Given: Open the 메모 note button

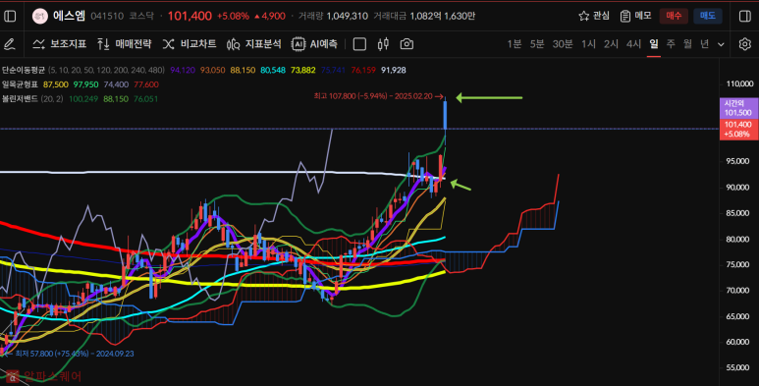Looking at the screenshot, I should tap(635, 16).
